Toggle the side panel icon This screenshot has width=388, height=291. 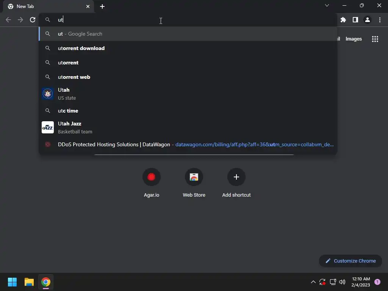pyautogui.click(x=355, y=20)
